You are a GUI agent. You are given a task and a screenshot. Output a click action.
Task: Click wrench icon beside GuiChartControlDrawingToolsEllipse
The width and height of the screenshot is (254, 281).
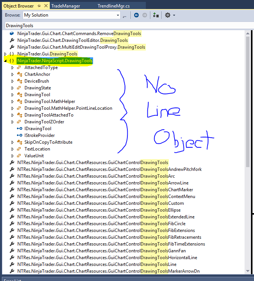click(12, 210)
